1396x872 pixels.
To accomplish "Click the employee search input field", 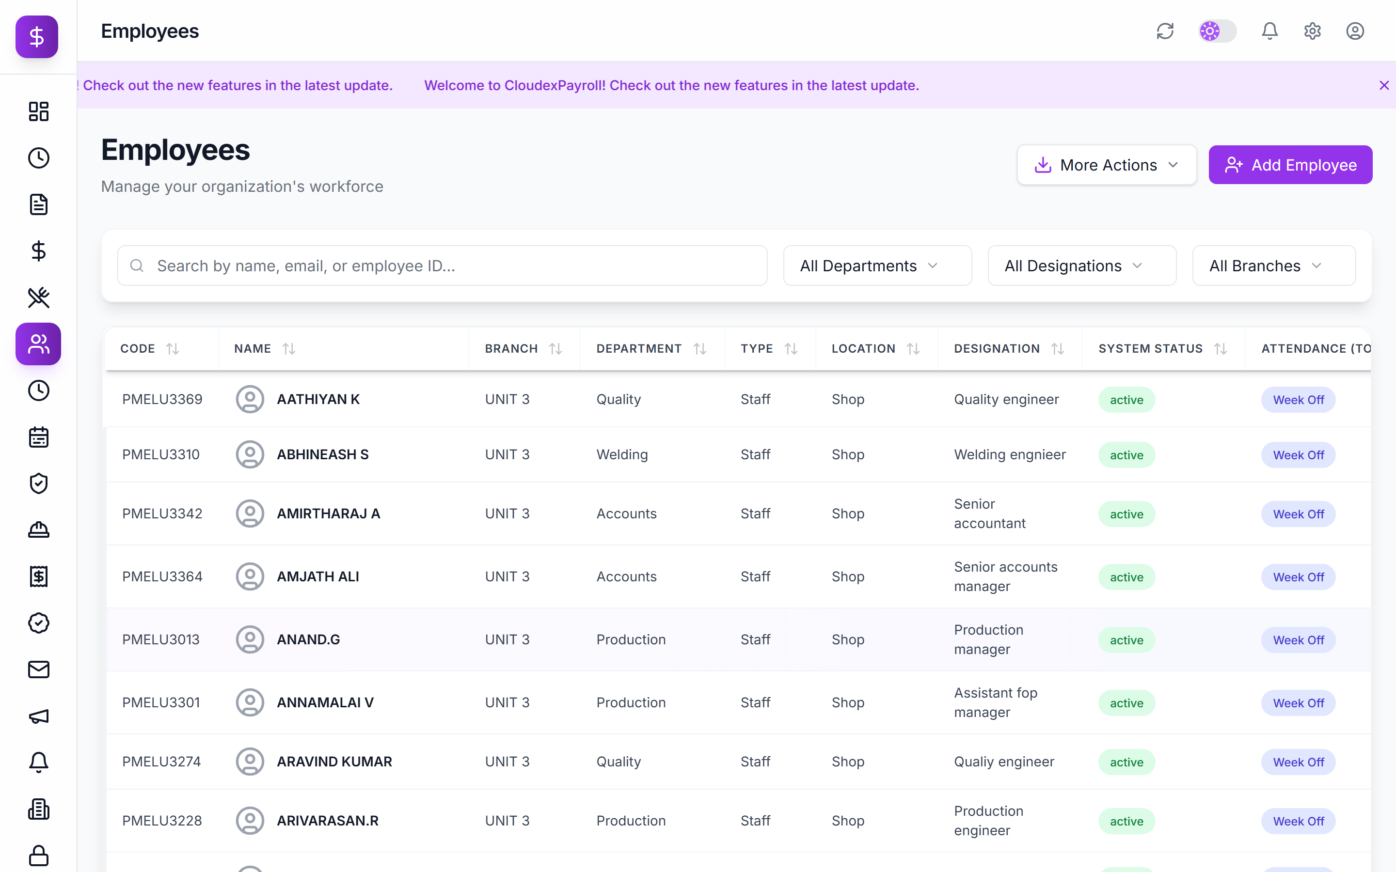I will point(442,266).
